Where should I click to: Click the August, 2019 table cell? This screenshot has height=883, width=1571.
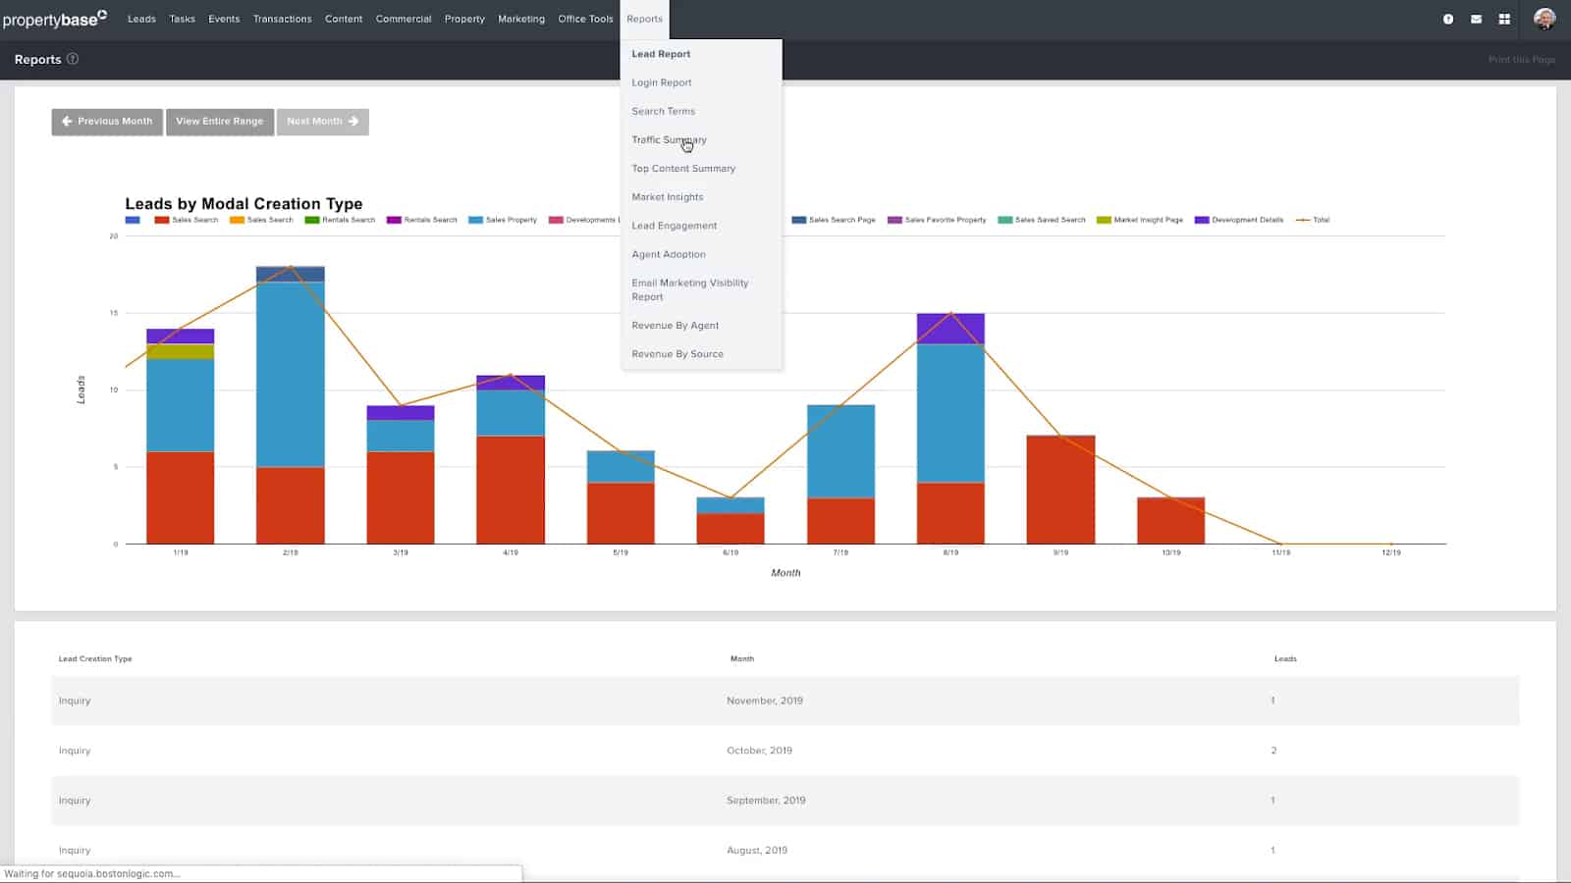[757, 851]
